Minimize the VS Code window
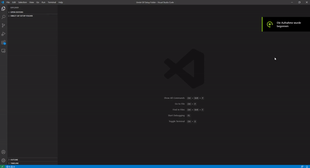This screenshot has height=168, width=310. [292, 2]
